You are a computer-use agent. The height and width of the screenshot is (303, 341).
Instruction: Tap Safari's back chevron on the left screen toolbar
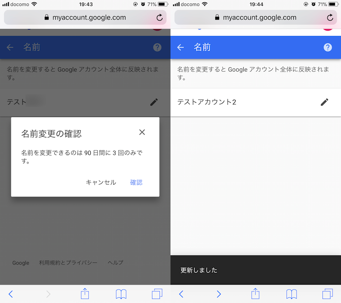tap(11, 293)
